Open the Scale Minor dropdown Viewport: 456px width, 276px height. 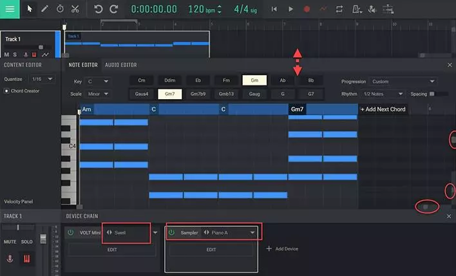[97, 94]
